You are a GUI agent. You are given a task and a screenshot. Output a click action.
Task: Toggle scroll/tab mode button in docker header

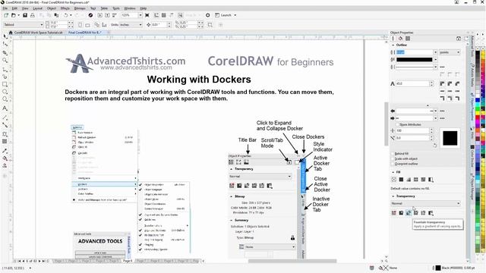point(459,39)
